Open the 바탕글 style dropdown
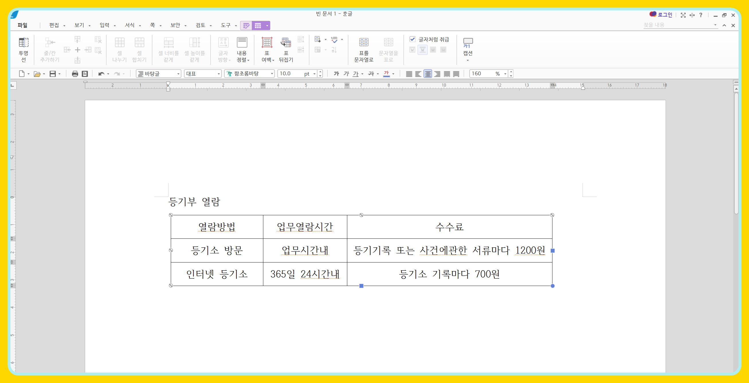Image resolution: width=749 pixels, height=383 pixels. click(178, 74)
